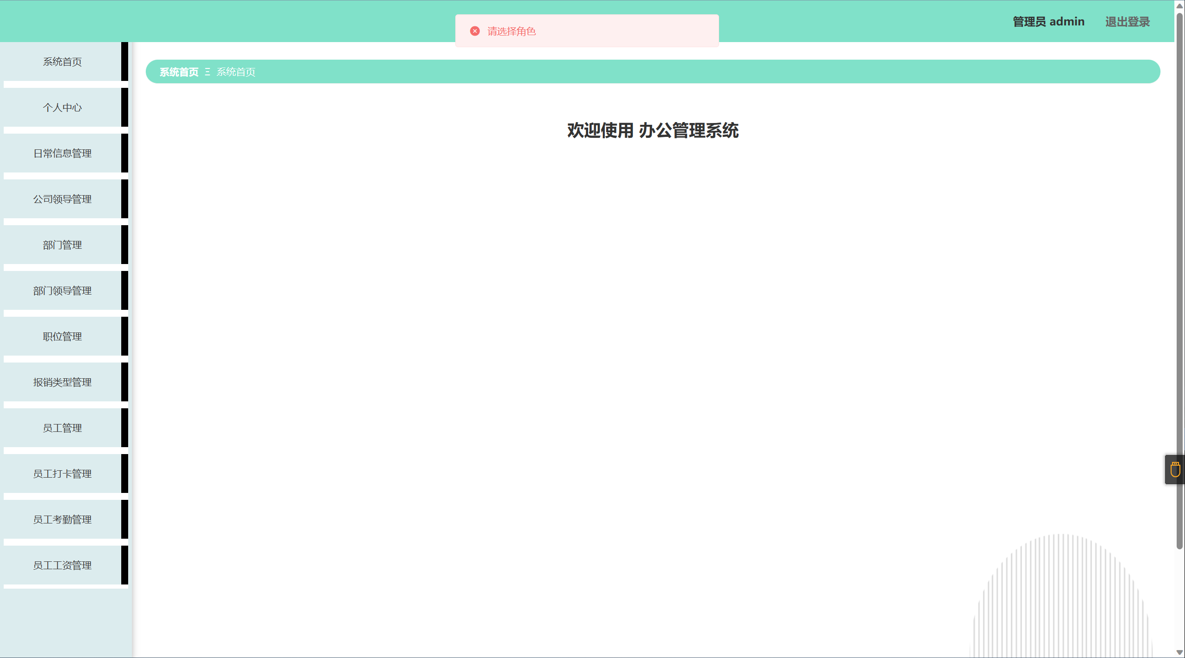Navigate to 员工考勤管理
This screenshot has width=1185, height=658.
coord(62,520)
